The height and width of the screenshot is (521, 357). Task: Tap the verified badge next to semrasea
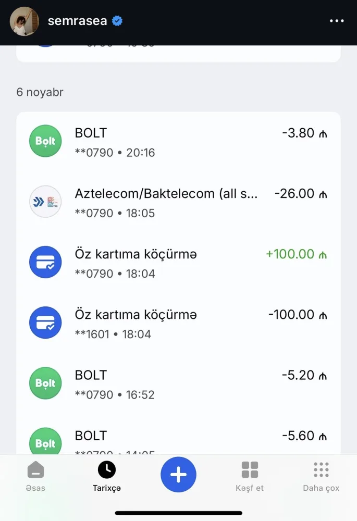click(x=118, y=21)
